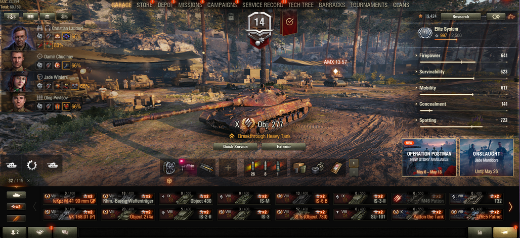Switch to equipment loadout 2

point(354,172)
